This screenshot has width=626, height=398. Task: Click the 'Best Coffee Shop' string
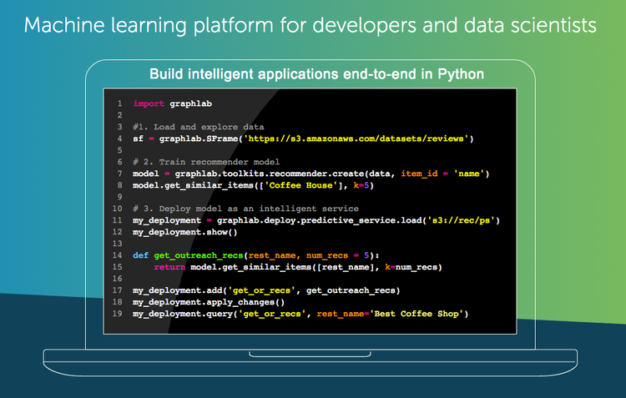418,313
